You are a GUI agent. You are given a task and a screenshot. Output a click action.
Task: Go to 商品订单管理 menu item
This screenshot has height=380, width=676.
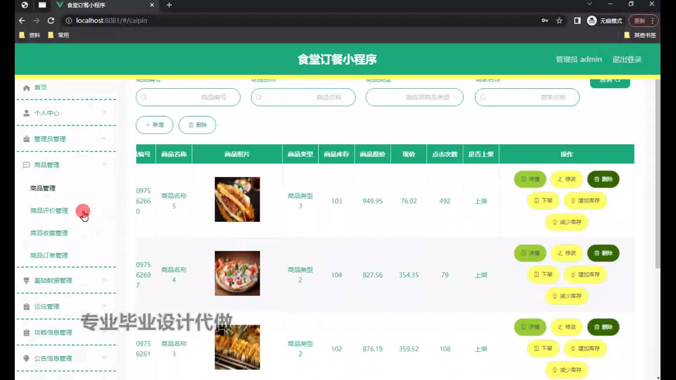tap(49, 255)
